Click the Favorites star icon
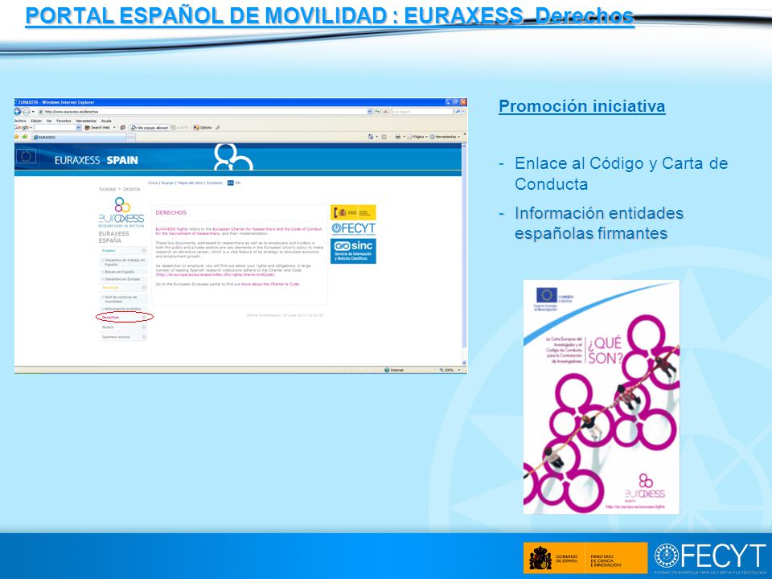This screenshot has height=579, width=772. pyautogui.click(x=17, y=137)
